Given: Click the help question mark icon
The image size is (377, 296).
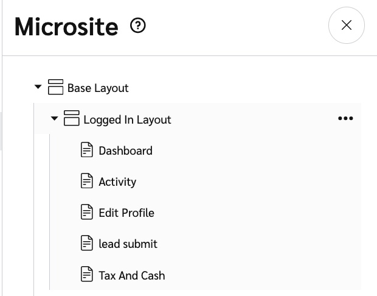Looking at the screenshot, I should (139, 26).
